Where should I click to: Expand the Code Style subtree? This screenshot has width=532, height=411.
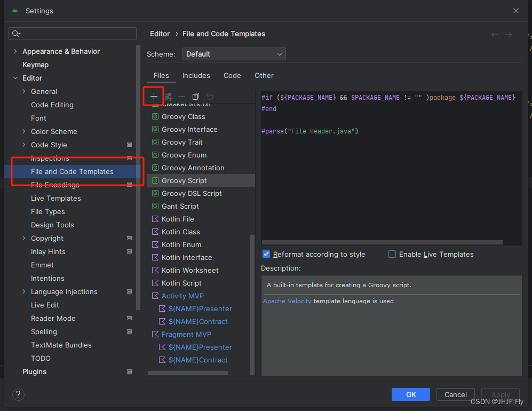(x=24, y=145)
